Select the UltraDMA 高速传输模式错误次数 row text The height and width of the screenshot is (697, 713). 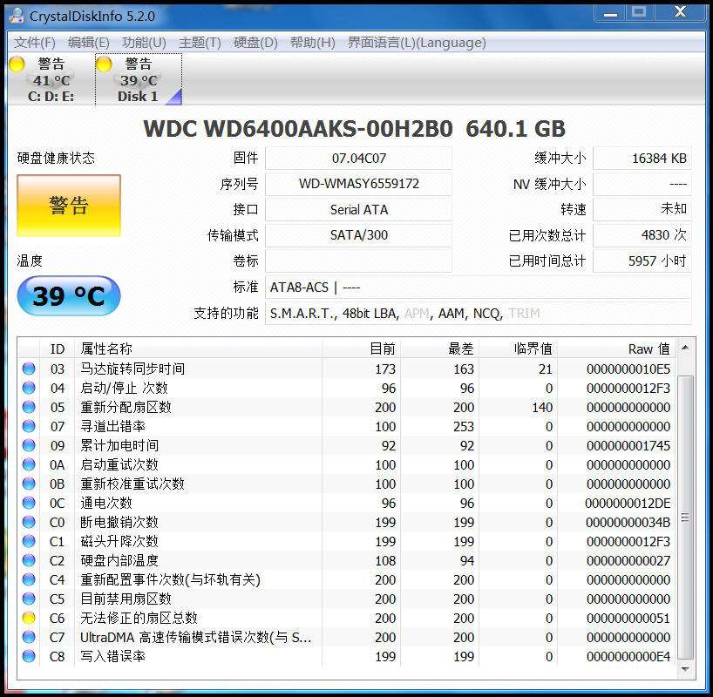(196, 638)
